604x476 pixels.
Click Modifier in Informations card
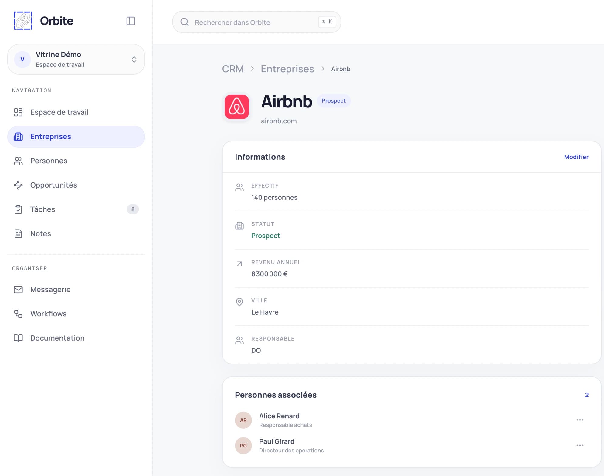tap(576, 157)
